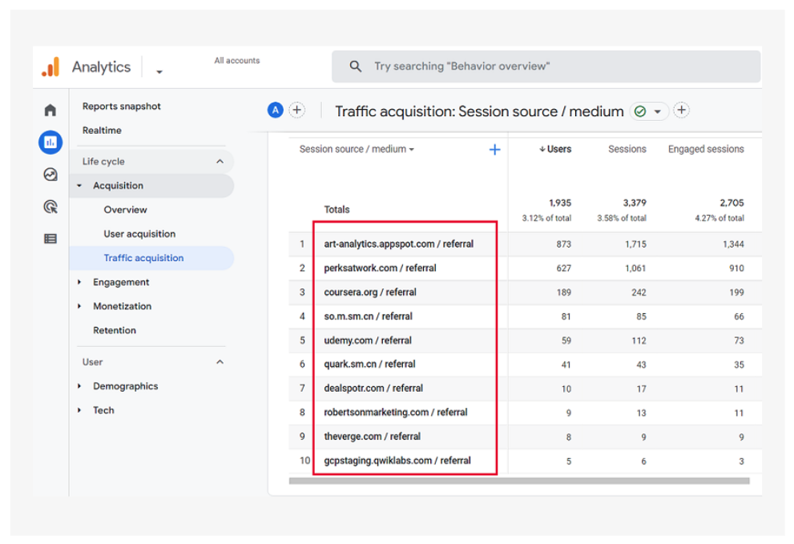Click total sessions value 3,379
794x544 pixels.
click(x=635, y=203)
